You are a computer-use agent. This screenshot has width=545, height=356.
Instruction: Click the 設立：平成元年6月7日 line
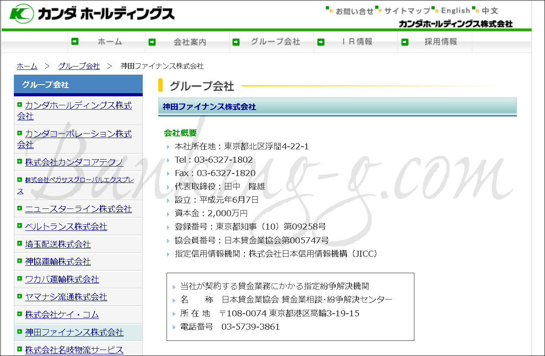(x=216, y=200)
